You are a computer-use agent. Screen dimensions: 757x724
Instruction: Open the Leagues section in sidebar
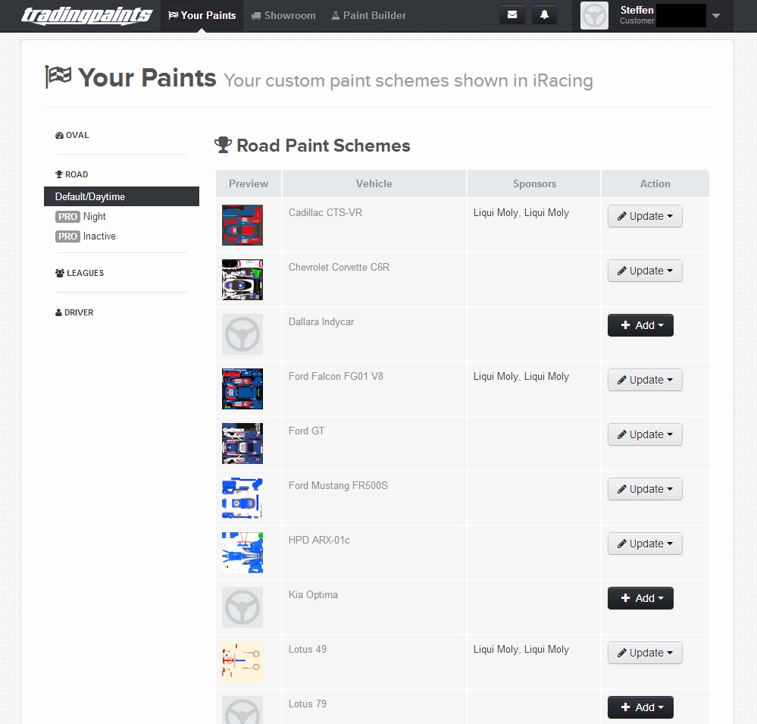tap(80, 273)
